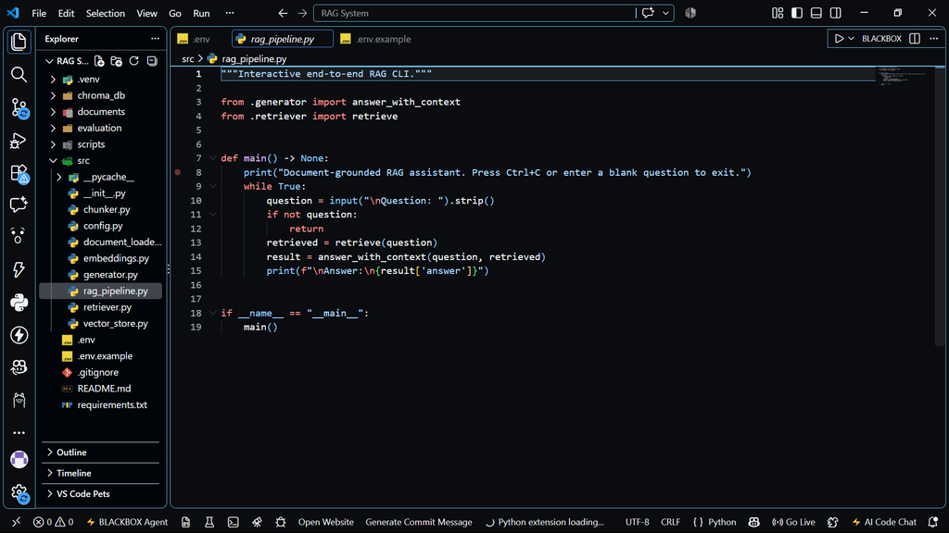The width and height of the screenshot is (949, 533).
Task: Toggle the primary side bar layout button
Action: pyautogui.click(x=797, y=13)
